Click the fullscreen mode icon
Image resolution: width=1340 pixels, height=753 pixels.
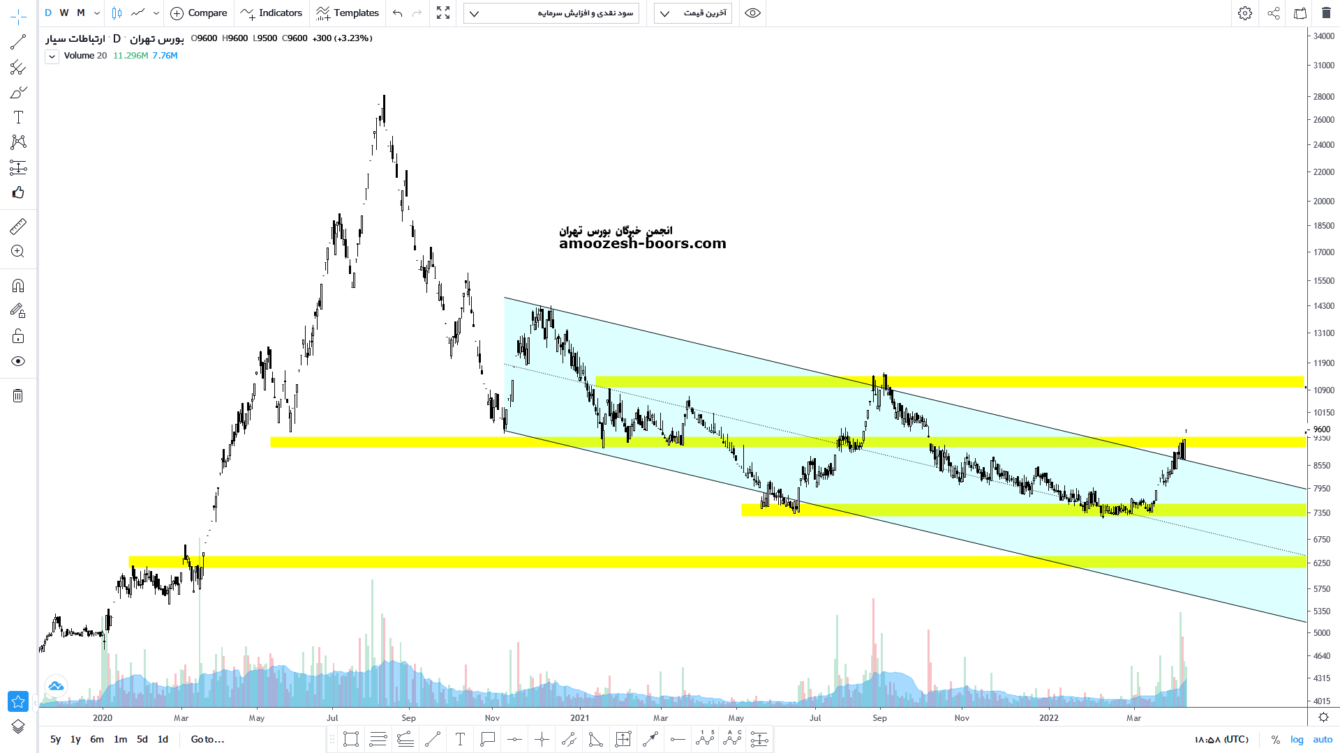click(443, 13)
